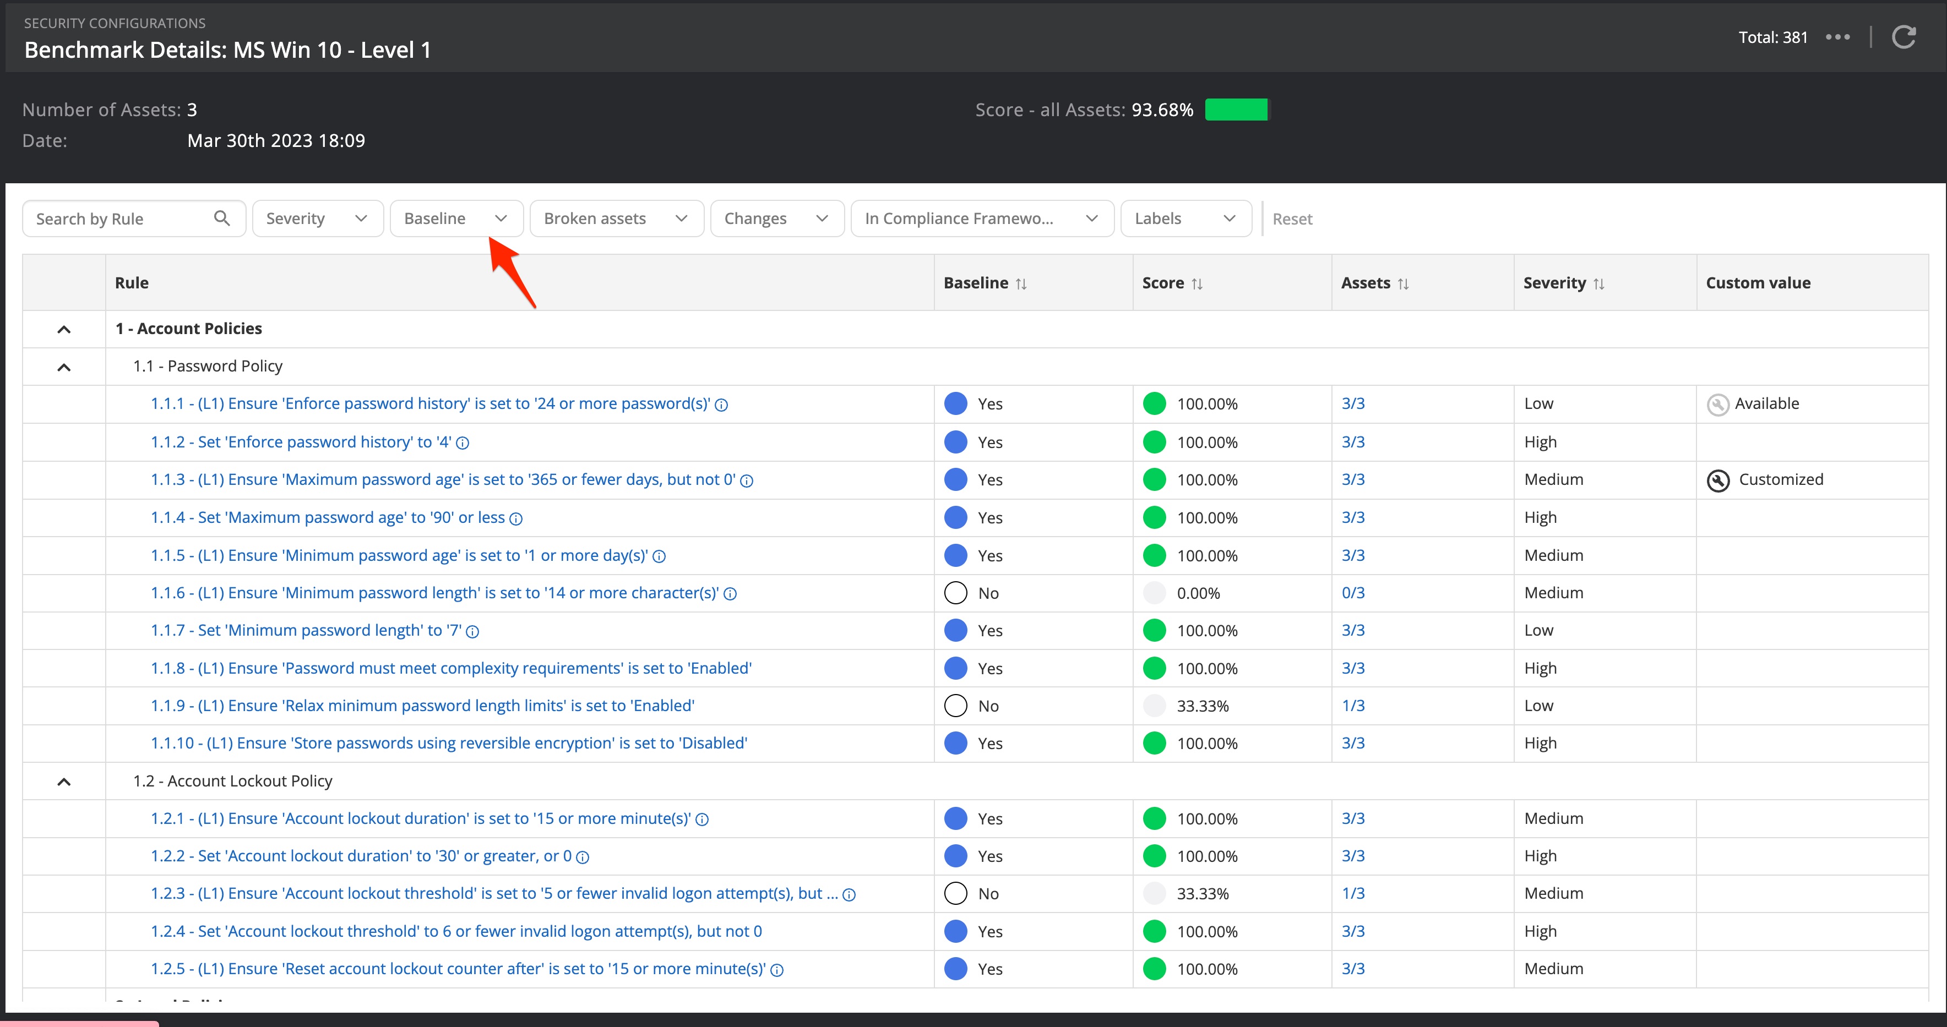Open the three-dot more options menu
This screenshot has height=1027, width=1947.
coord(1837,37)
